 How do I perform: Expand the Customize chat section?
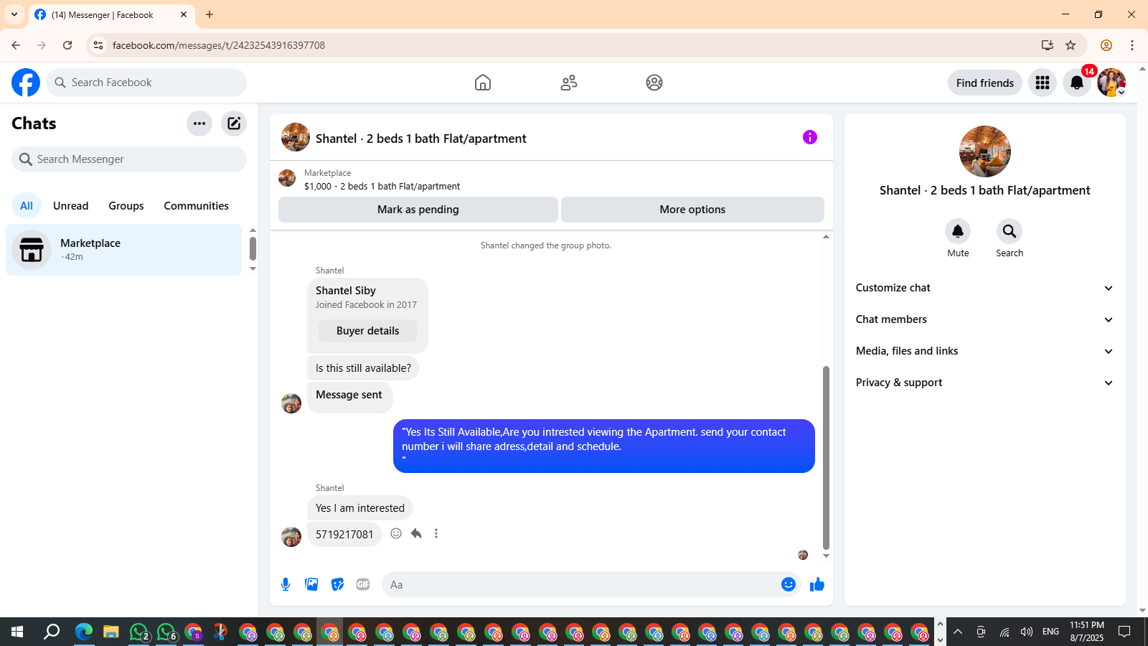(x=984, y=288)
